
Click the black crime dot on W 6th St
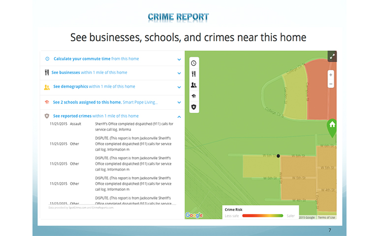coord(279,156)
